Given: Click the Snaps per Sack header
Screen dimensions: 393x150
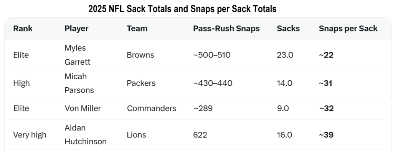Looking at the screenshot, I should coord(348,28).
